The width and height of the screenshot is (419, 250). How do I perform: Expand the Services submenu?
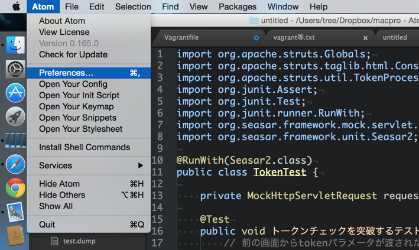pyautogui.click(x=89, y=165)
